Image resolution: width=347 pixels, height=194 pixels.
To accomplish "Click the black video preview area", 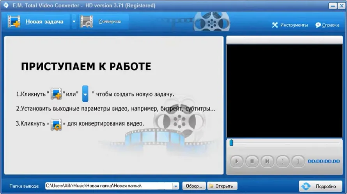I will (284, 91).
